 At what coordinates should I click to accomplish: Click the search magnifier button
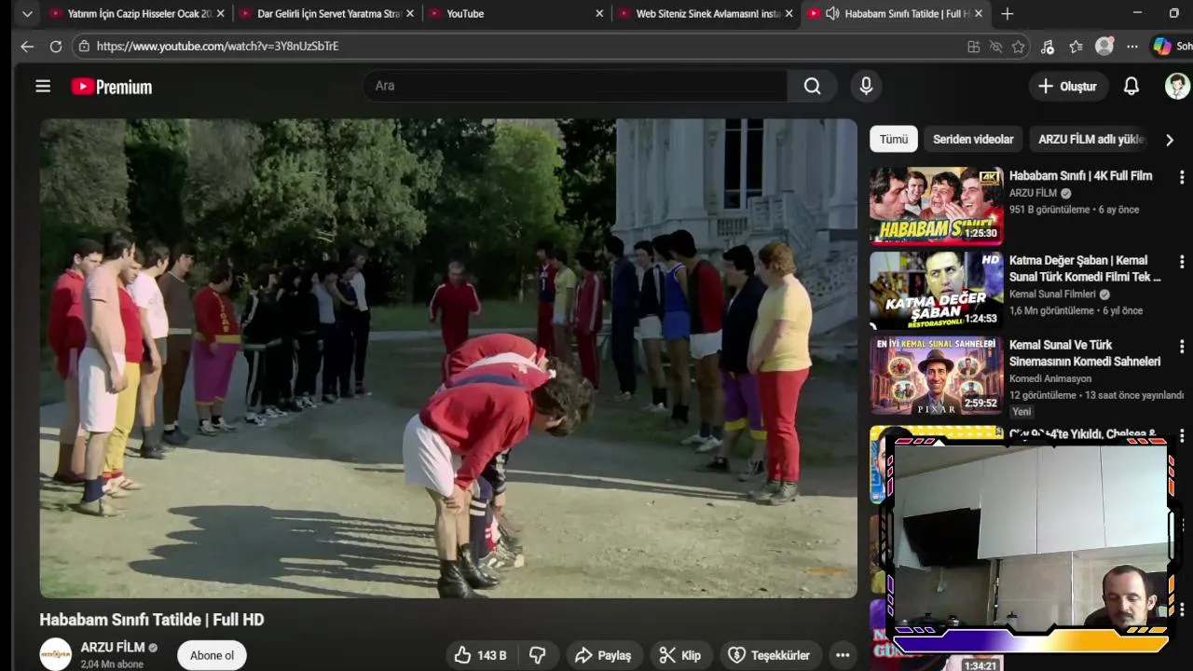pyautogui.click(x=813, y=86)
